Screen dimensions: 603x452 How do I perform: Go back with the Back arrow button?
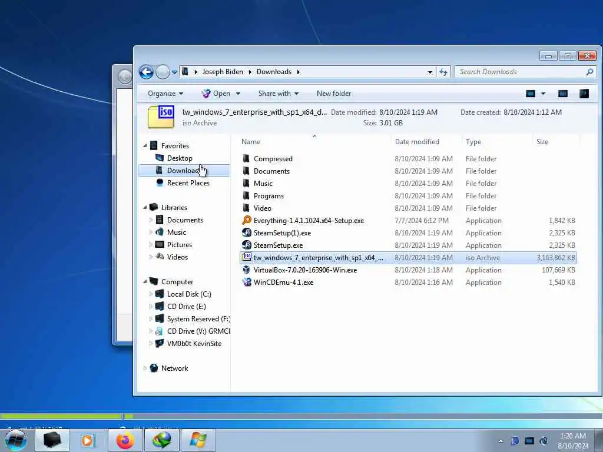click(x=146, y=72)
